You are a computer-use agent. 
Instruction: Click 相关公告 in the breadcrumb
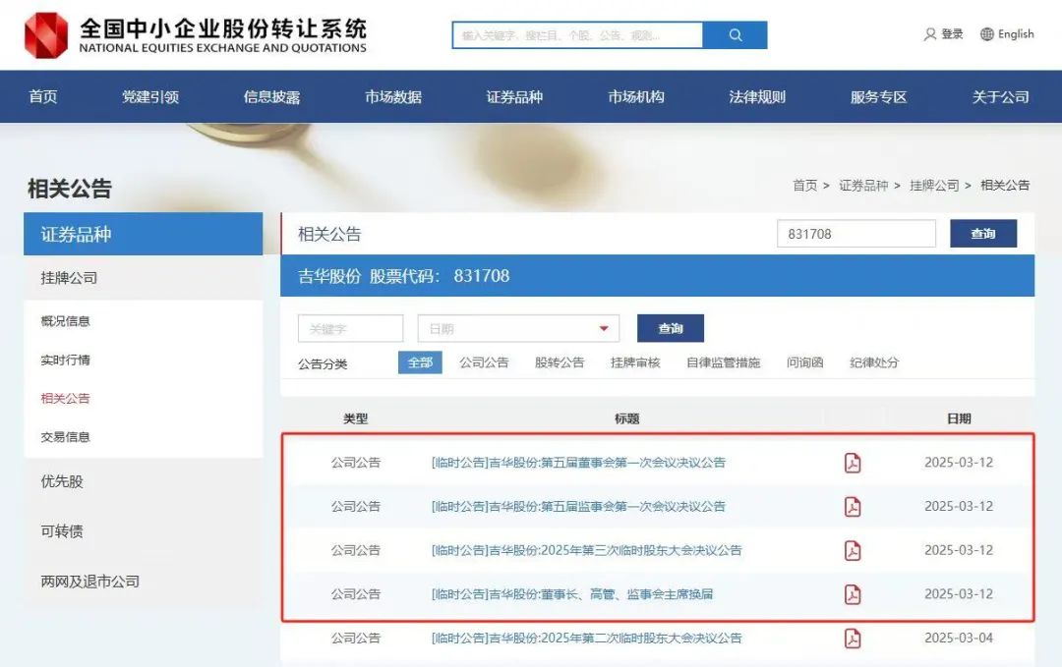(1005, 186)
